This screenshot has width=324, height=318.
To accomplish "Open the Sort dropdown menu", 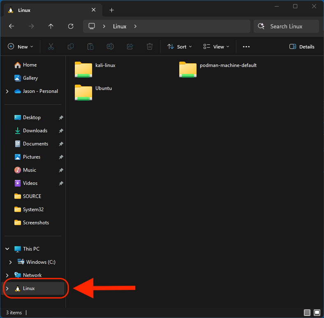I will tap(179, 47).
